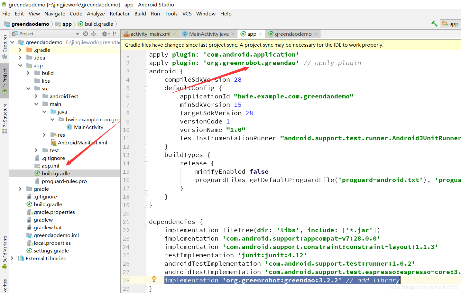Open the Navigate menu
The width and height of the screenshot is (461, 293).
pos(55,14)
